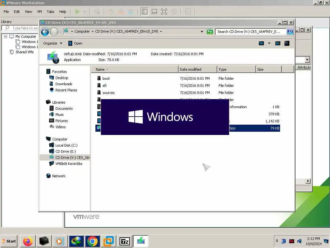Open the combo box in the background window
The width and height of the screenshot is (330, 248).
[x=307, y=60]
